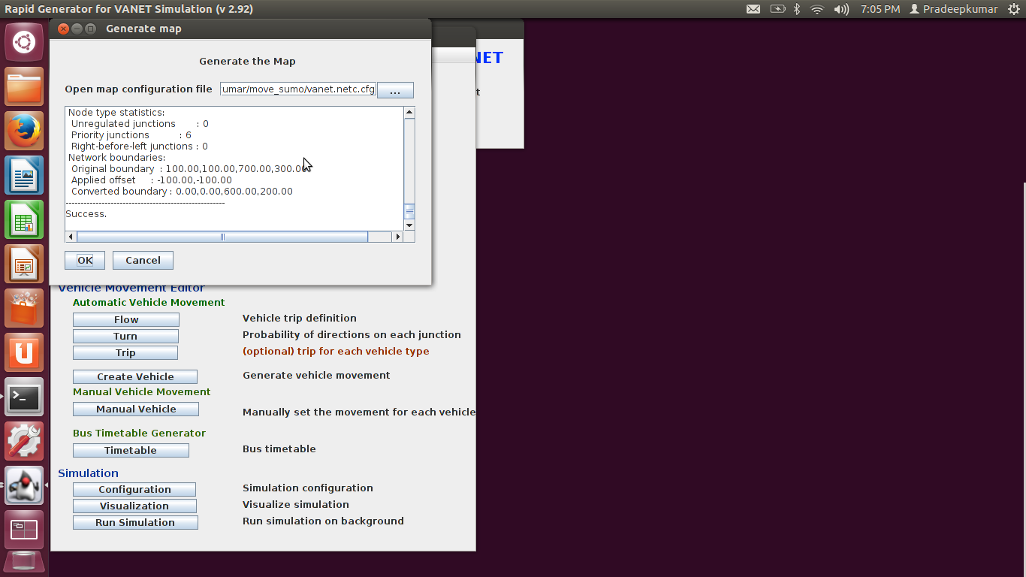Open the sound volume indicator
Viewport: 1026px width, 577px height.
click(x=841, y=9)
